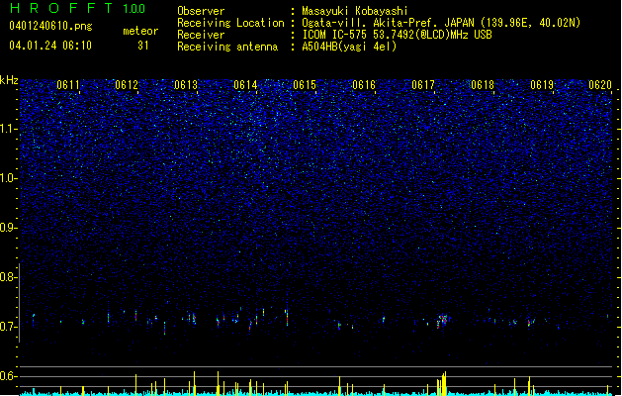Click the 1.1 kHz axis label
Image resolution: width=622 pixels, height=396 pixels.
(x=9, y=129)
